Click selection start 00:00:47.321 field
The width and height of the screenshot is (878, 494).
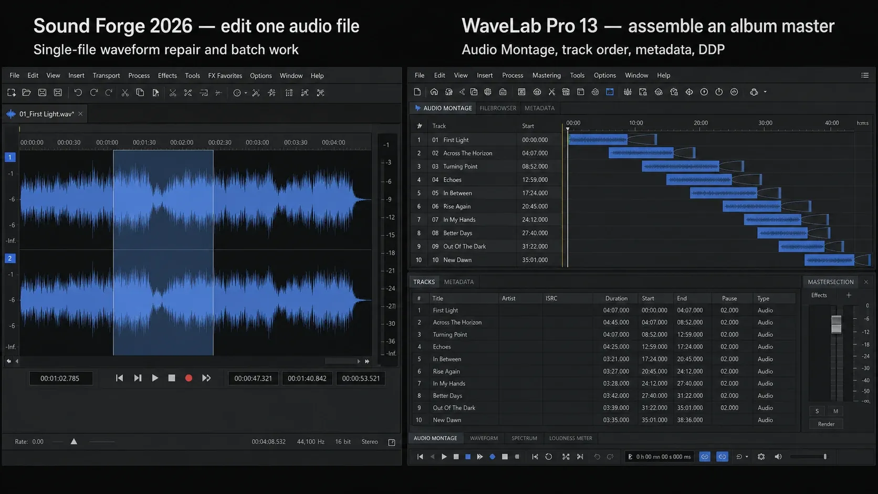pos(253,378)
